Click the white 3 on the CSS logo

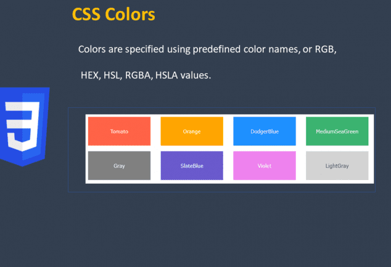tap(22, 126)
